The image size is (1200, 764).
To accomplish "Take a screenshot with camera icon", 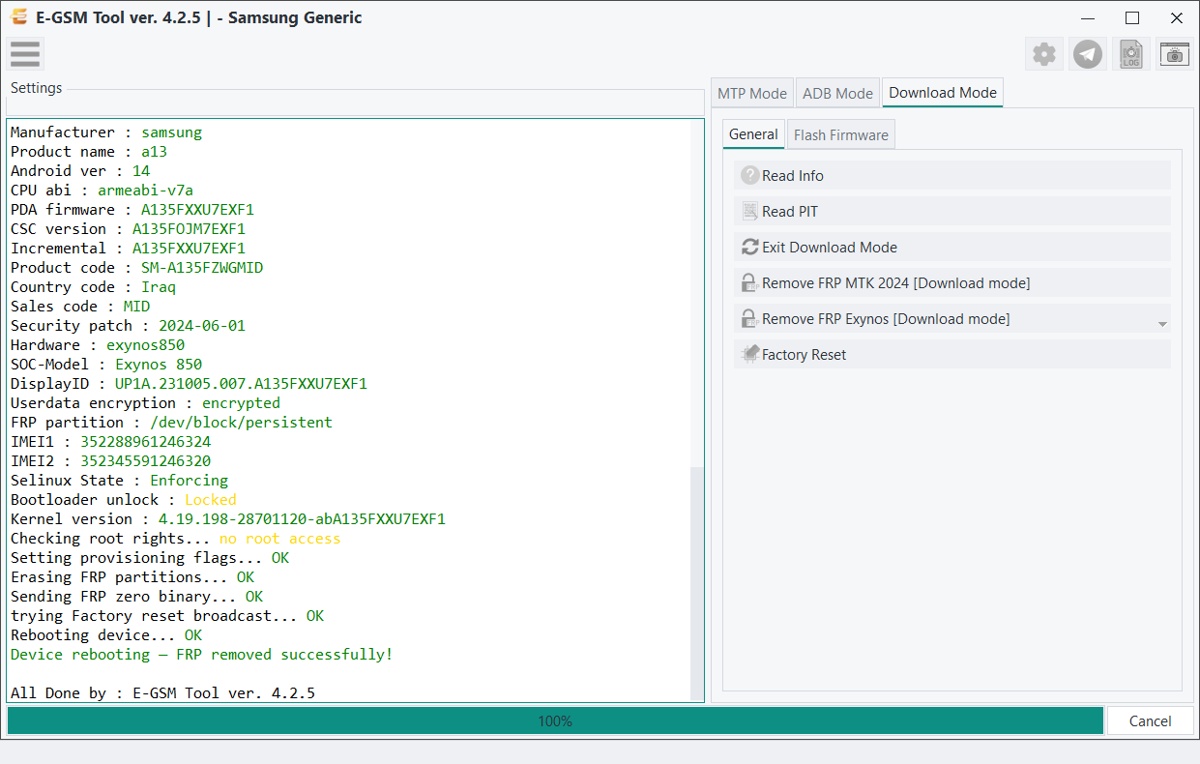I will 1174,54.
